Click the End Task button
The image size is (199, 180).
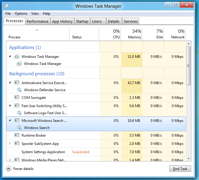(180, 169)
